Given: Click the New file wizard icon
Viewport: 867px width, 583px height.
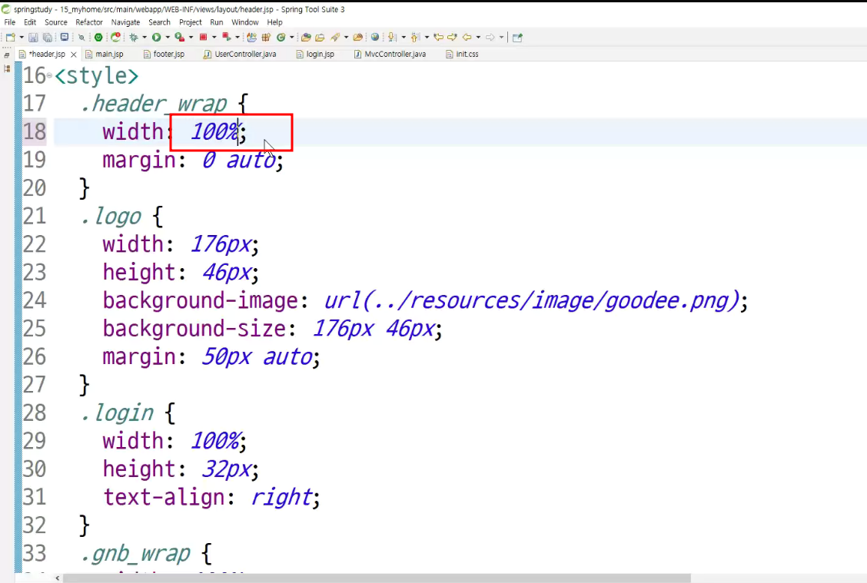Looking at the screenshot, I should (11, 38).
